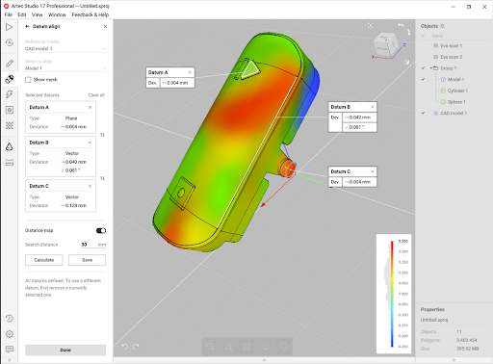Click the fit-to-view icon in bottom toolbar
This screenshot has height=364, width=493.
click(x=246, y=347)
